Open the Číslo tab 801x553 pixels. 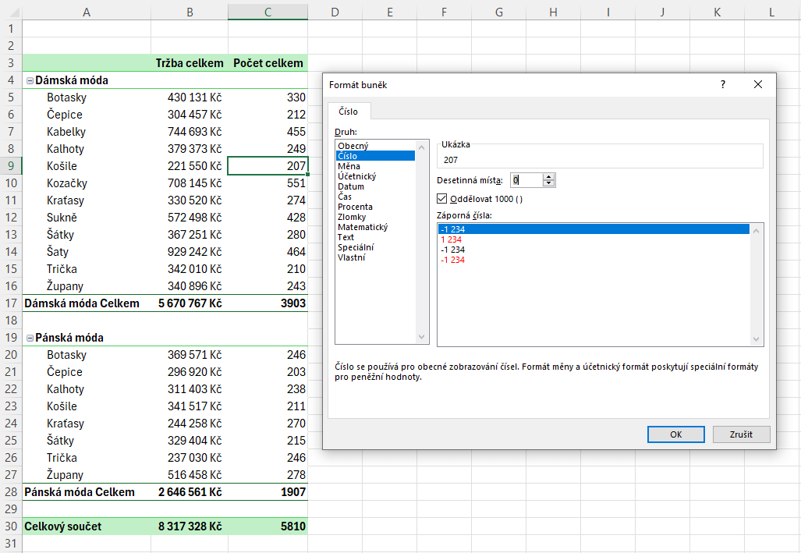348,112
